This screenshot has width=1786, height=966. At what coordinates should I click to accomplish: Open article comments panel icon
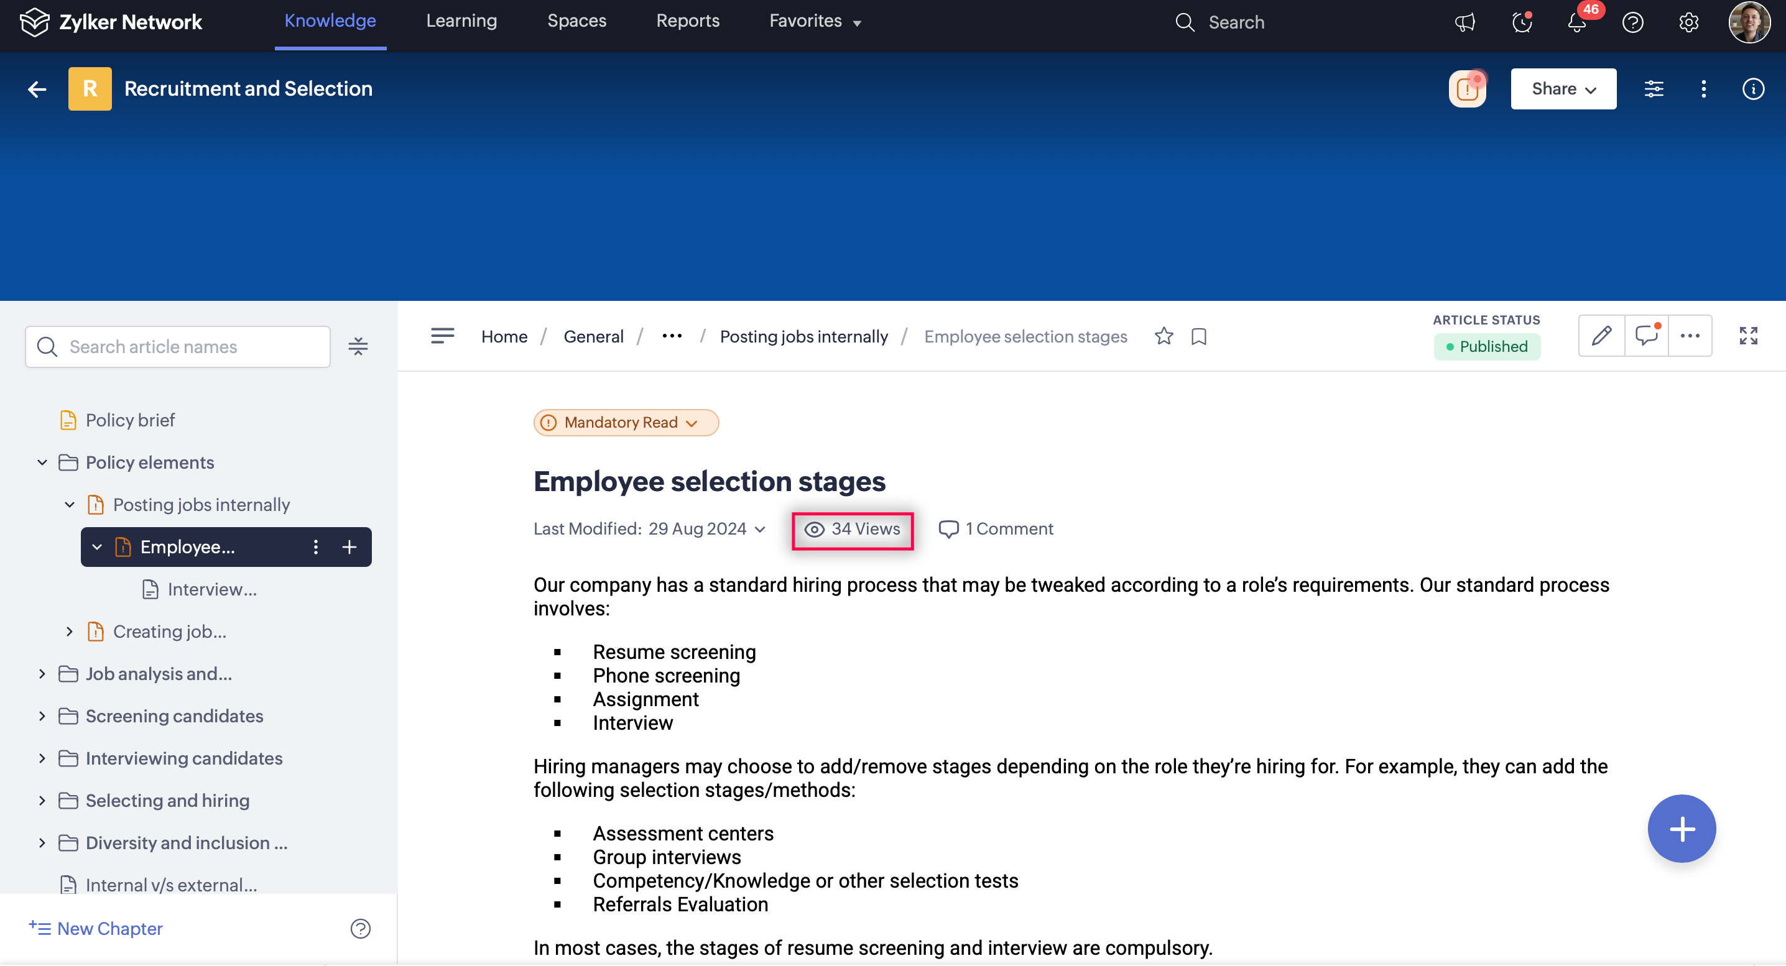(1647, 336)
